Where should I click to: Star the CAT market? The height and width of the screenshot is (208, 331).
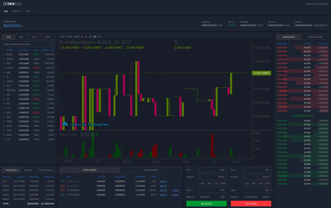coord(4,139)
